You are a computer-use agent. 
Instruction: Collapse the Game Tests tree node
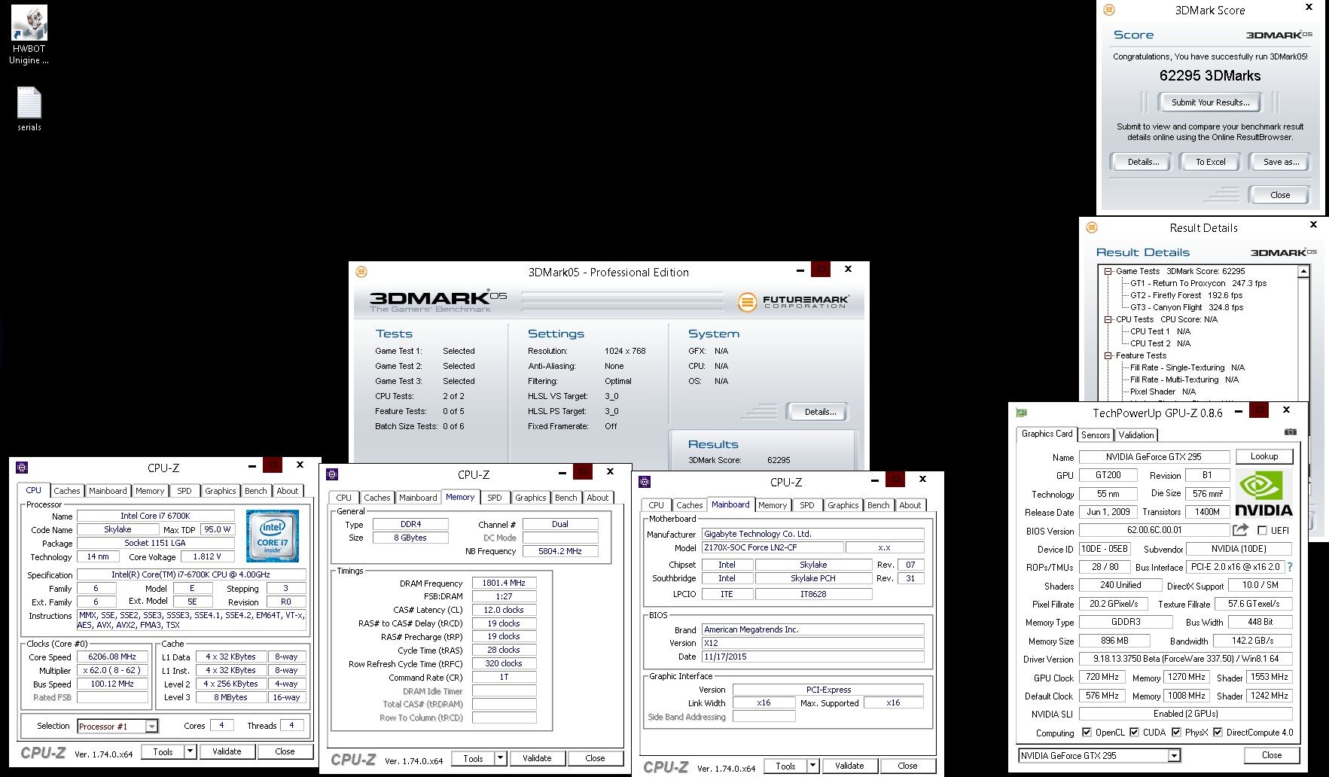1108,272
